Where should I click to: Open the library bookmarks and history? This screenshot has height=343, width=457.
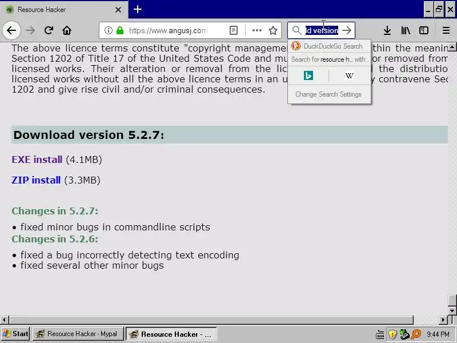click(406, 30)
